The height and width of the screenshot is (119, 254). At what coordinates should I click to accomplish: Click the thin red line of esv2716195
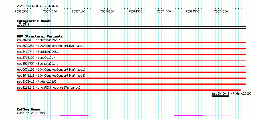tap(131, 60)
